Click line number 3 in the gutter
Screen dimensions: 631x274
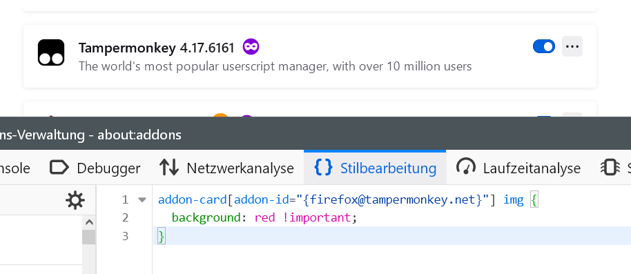click(x=125, y=236)
